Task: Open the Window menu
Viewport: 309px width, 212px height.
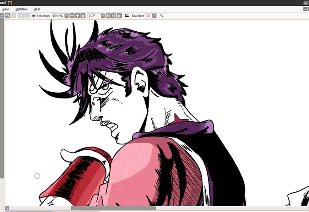Action: pyautogui.click(x=21, y=9)
